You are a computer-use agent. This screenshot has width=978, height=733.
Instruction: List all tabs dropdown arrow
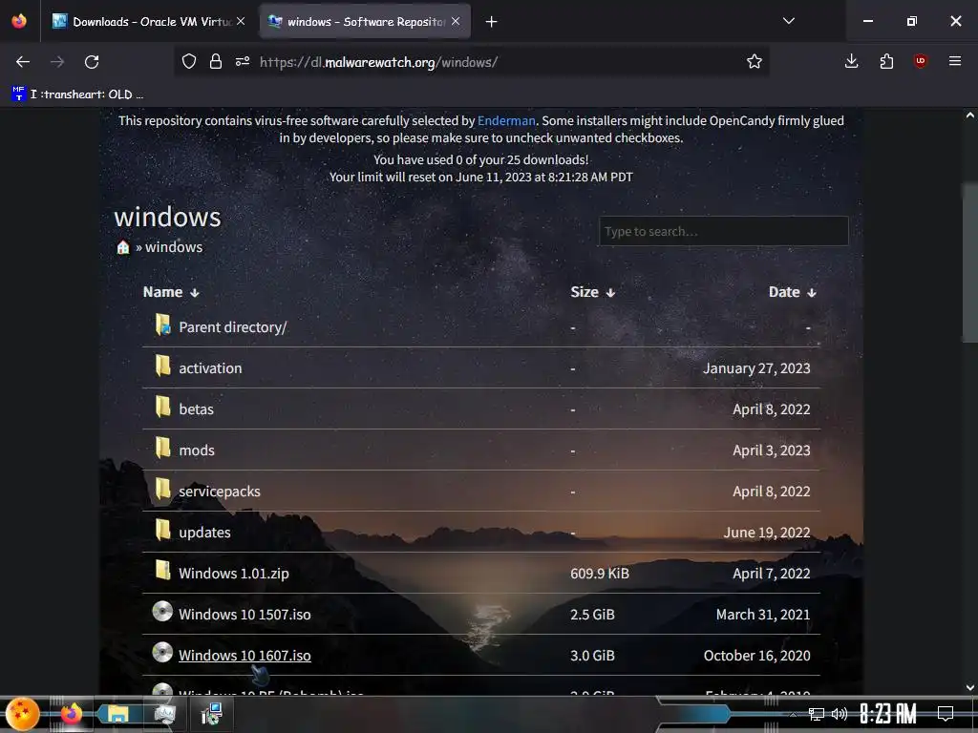pyautogui.click(x=788, y=21)
